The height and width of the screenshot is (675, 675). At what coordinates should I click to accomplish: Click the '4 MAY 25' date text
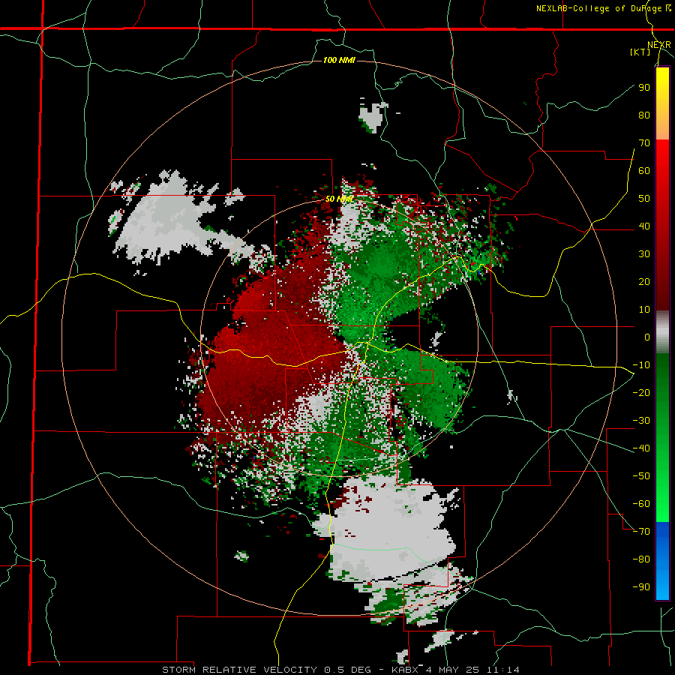pos(454,670)
